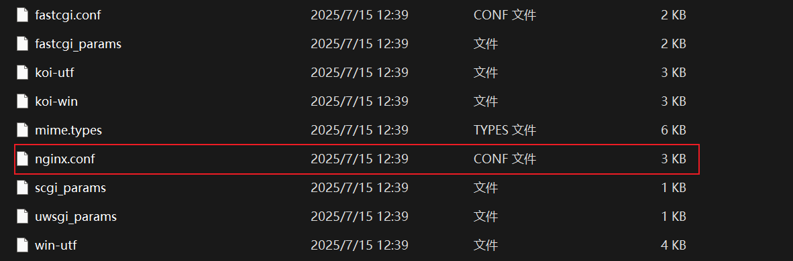Click the koi-utf file icon
This screenshot has width=793, height=261.
point(22,73)
